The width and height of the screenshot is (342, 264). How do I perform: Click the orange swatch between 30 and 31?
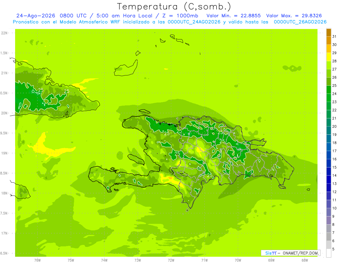tap(329, 41)
